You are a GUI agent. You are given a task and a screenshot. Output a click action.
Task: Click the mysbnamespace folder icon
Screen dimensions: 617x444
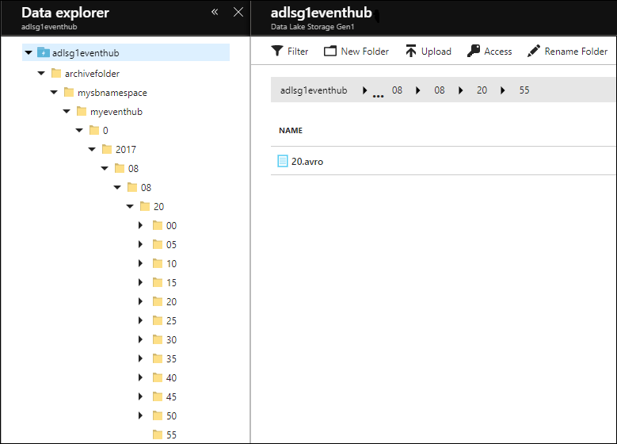point(69,92)
